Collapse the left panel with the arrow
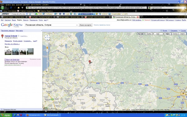Screen dimensions: 187x117 (x=41, y=31)
